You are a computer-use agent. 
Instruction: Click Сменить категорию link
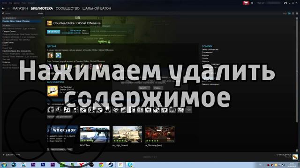click(210, 84)
